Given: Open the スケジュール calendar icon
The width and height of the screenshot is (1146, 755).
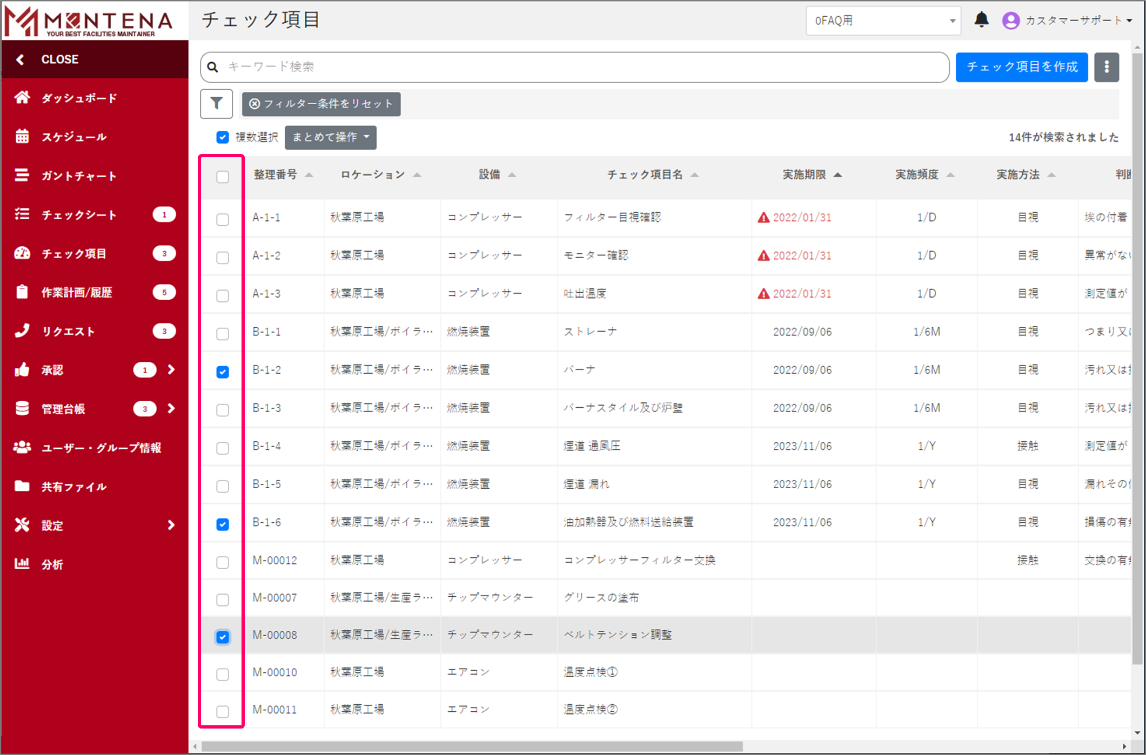Looking at the screenshot, I should point(22,137).
